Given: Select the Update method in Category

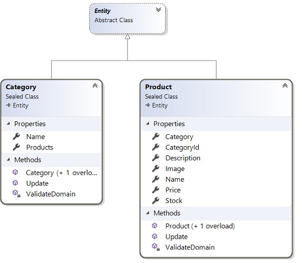Looking at the screenshot, I should (37, 183).
